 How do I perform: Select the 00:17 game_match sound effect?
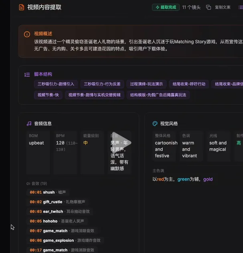(x=62, y=250)
